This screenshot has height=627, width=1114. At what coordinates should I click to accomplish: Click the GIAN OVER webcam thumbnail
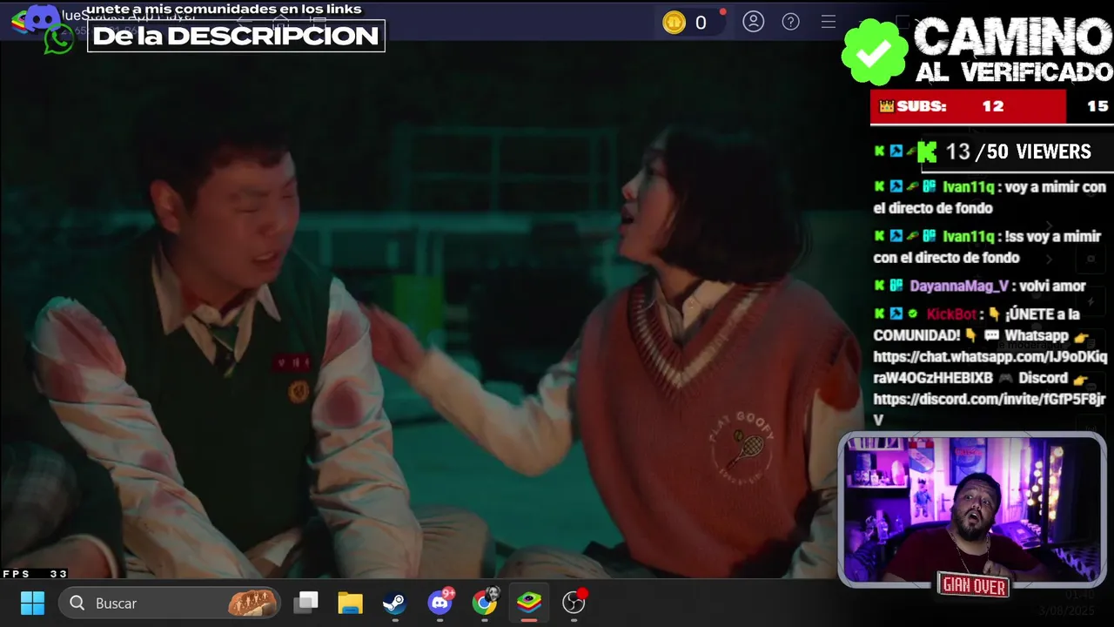pos(971,510)
